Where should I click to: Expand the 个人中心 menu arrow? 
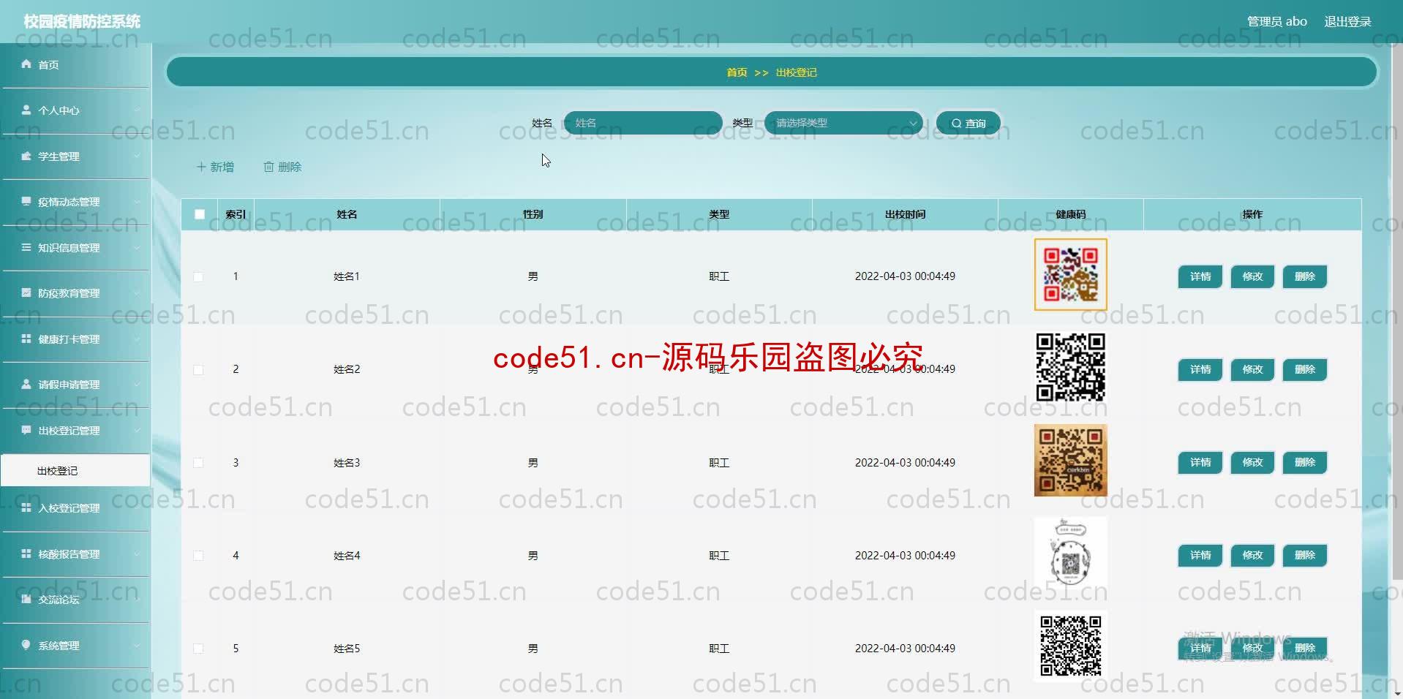(x=137, y=110)
